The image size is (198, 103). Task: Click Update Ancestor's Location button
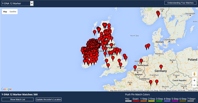click(x=49, y=99)
